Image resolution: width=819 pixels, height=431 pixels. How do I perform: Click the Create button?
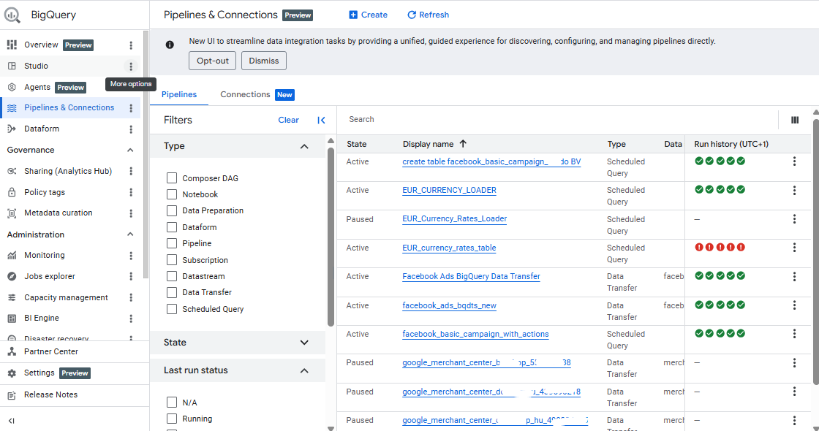(x=369, y=15)
